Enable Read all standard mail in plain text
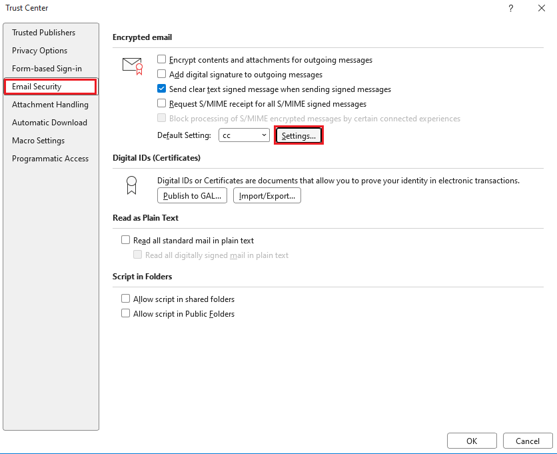This screenshot has height=454, width=557. click(x=125, y=241)
